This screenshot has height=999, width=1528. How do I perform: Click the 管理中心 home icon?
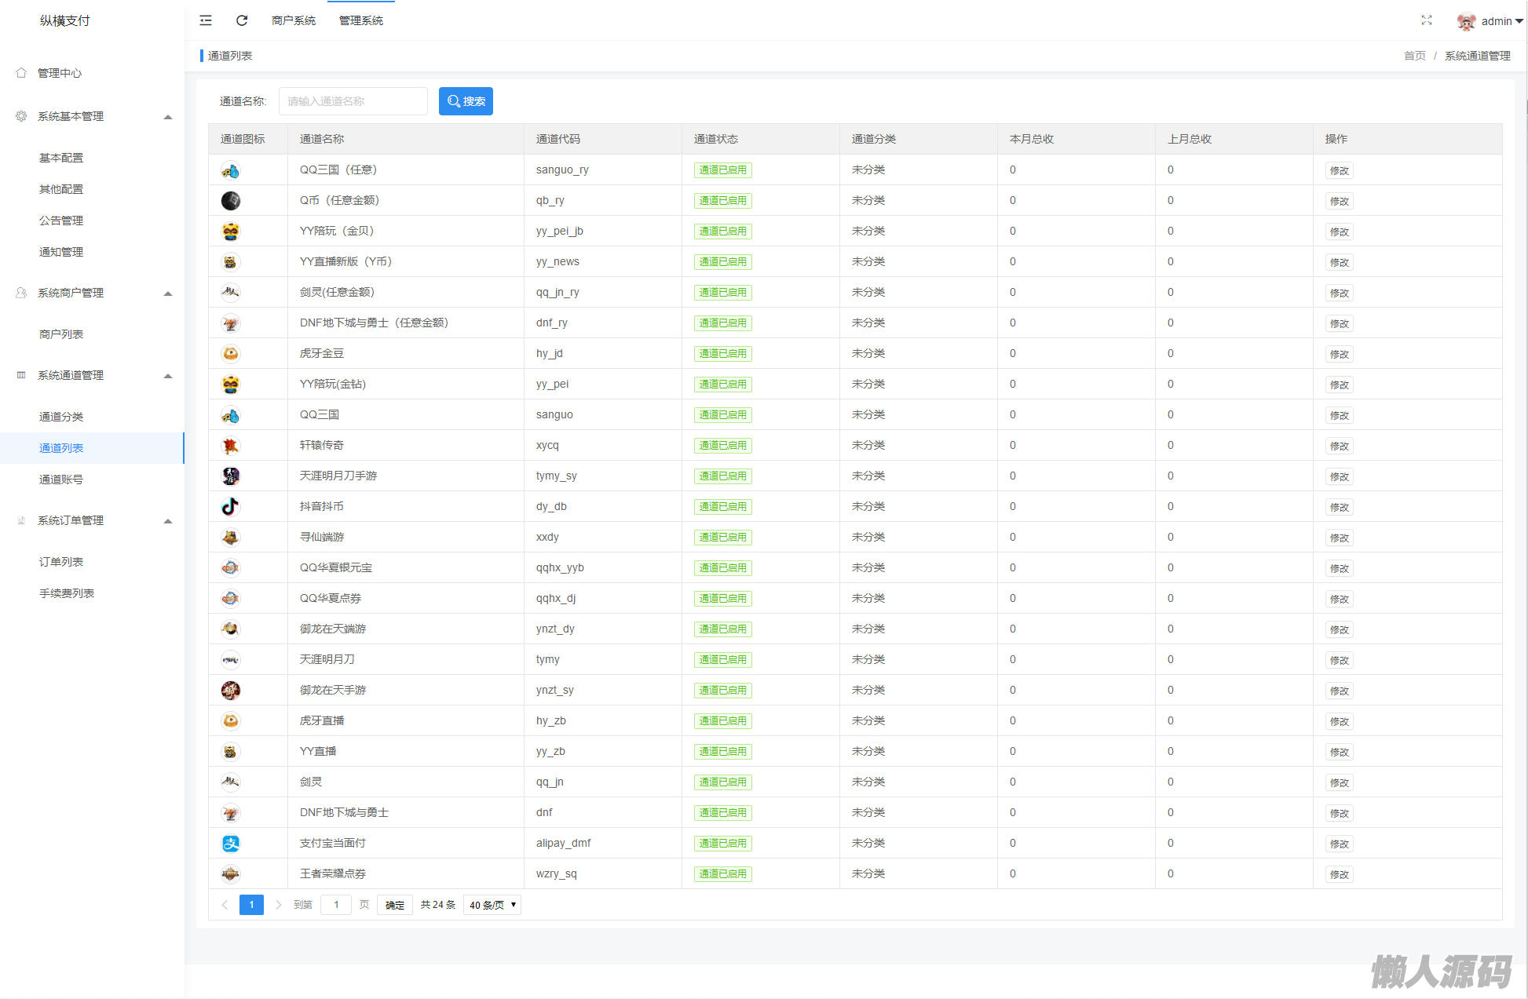point(21,73)
